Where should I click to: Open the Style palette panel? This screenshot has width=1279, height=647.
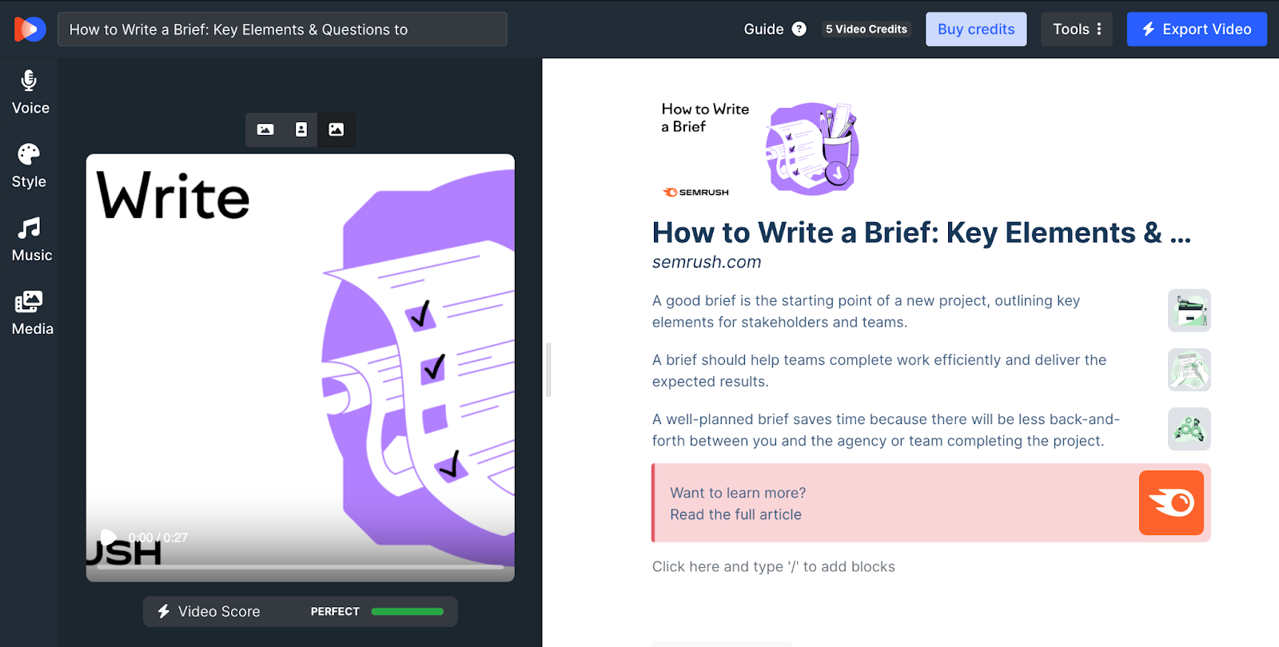[x=29, y=166]
